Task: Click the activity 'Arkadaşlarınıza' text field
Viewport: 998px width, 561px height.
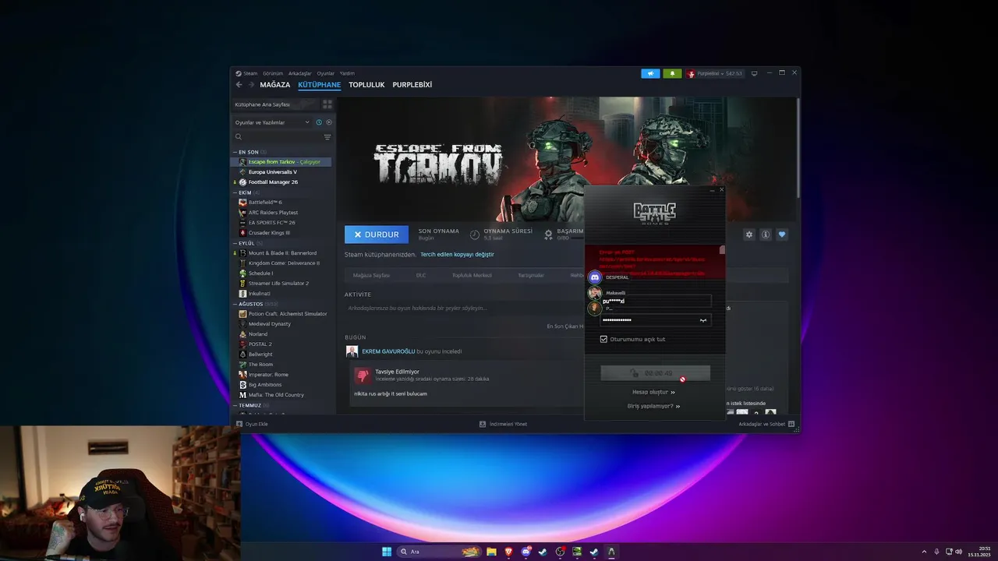Action: pos(464,308)
